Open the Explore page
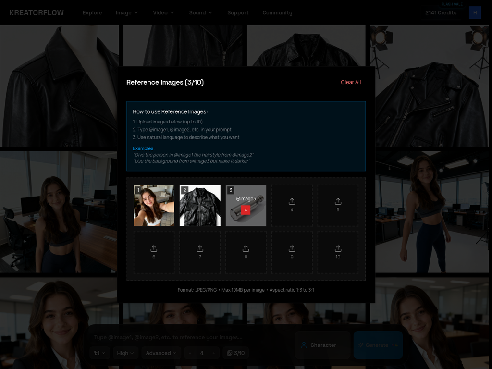The image size is (492, 369). tap(92, 12)
